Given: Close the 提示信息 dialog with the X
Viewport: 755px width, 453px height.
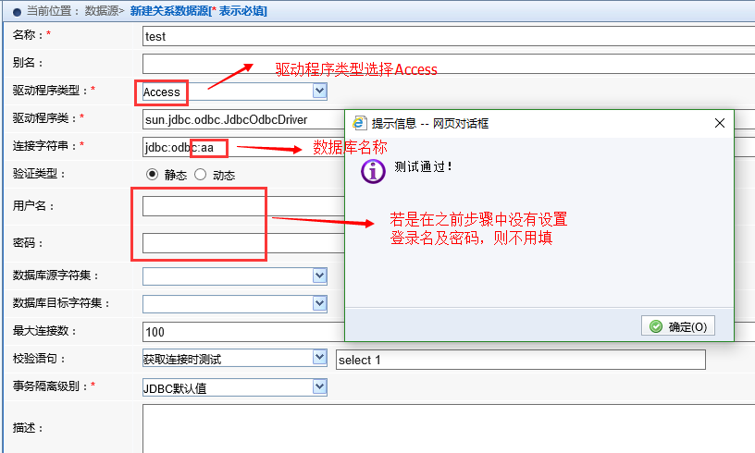Looking at the screenshot, I should (x=719, y=123).
